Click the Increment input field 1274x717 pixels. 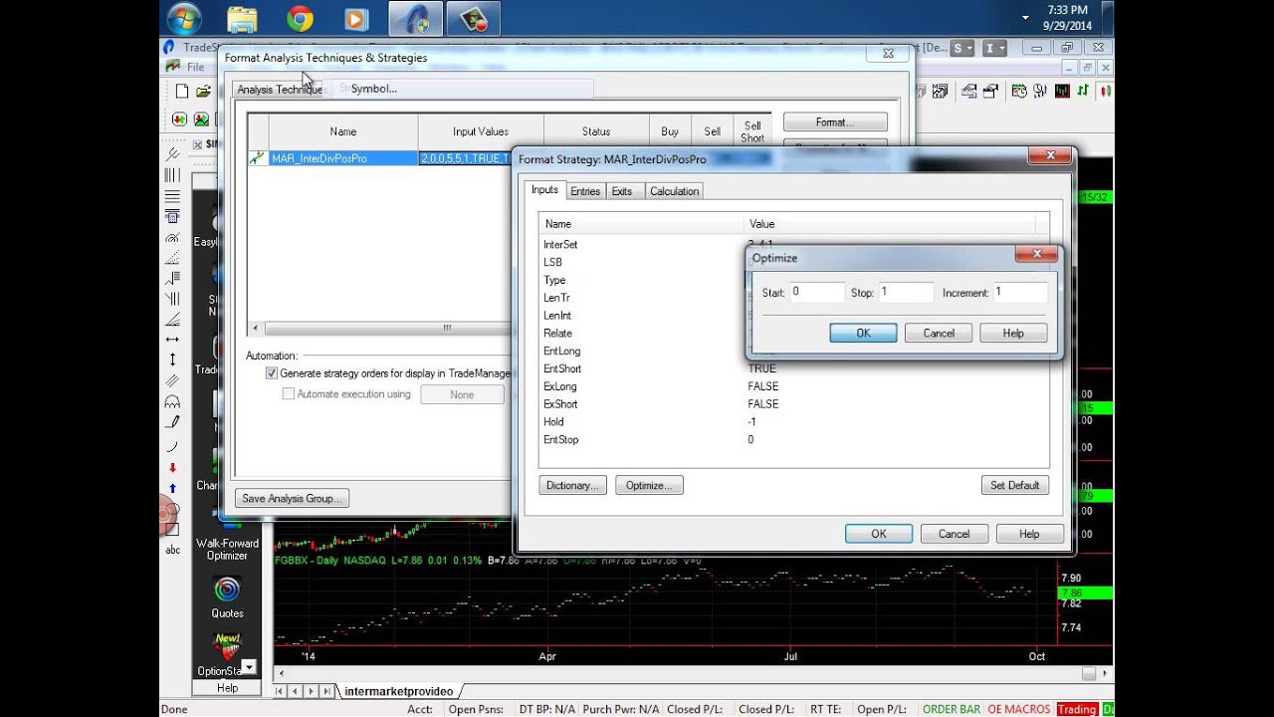tap(1020, 293)
